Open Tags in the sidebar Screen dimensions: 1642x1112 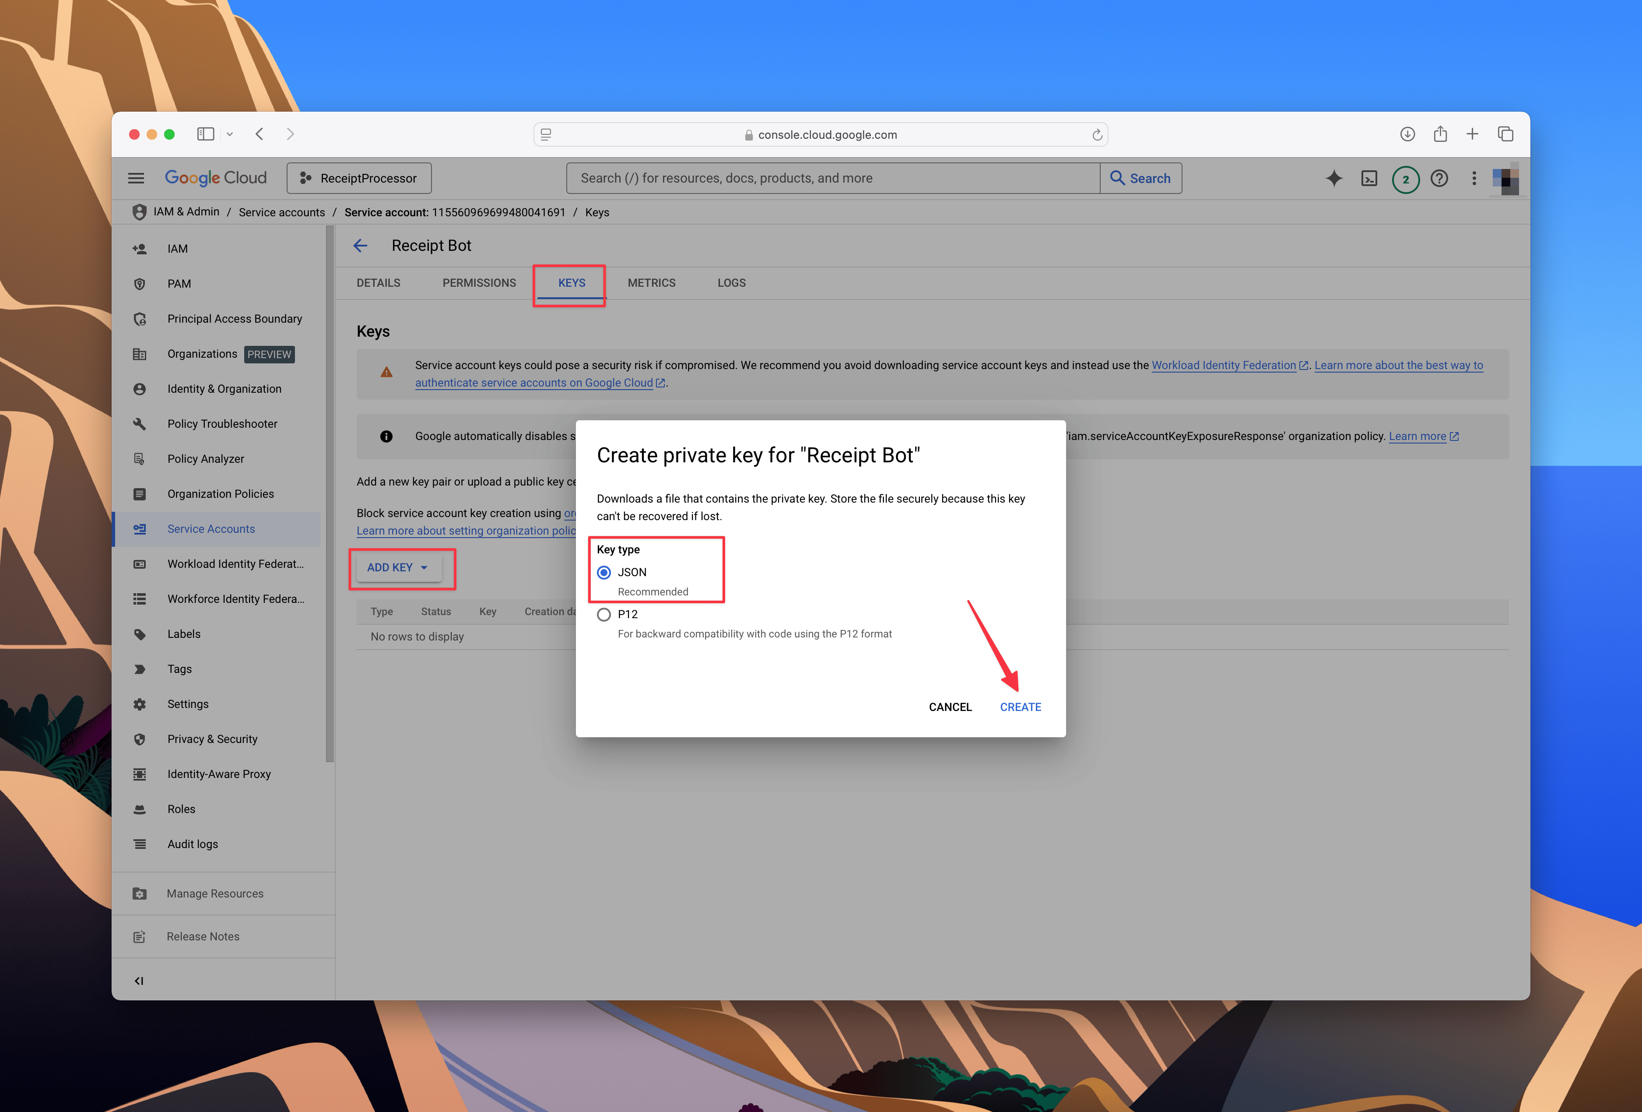coord(216,669)
